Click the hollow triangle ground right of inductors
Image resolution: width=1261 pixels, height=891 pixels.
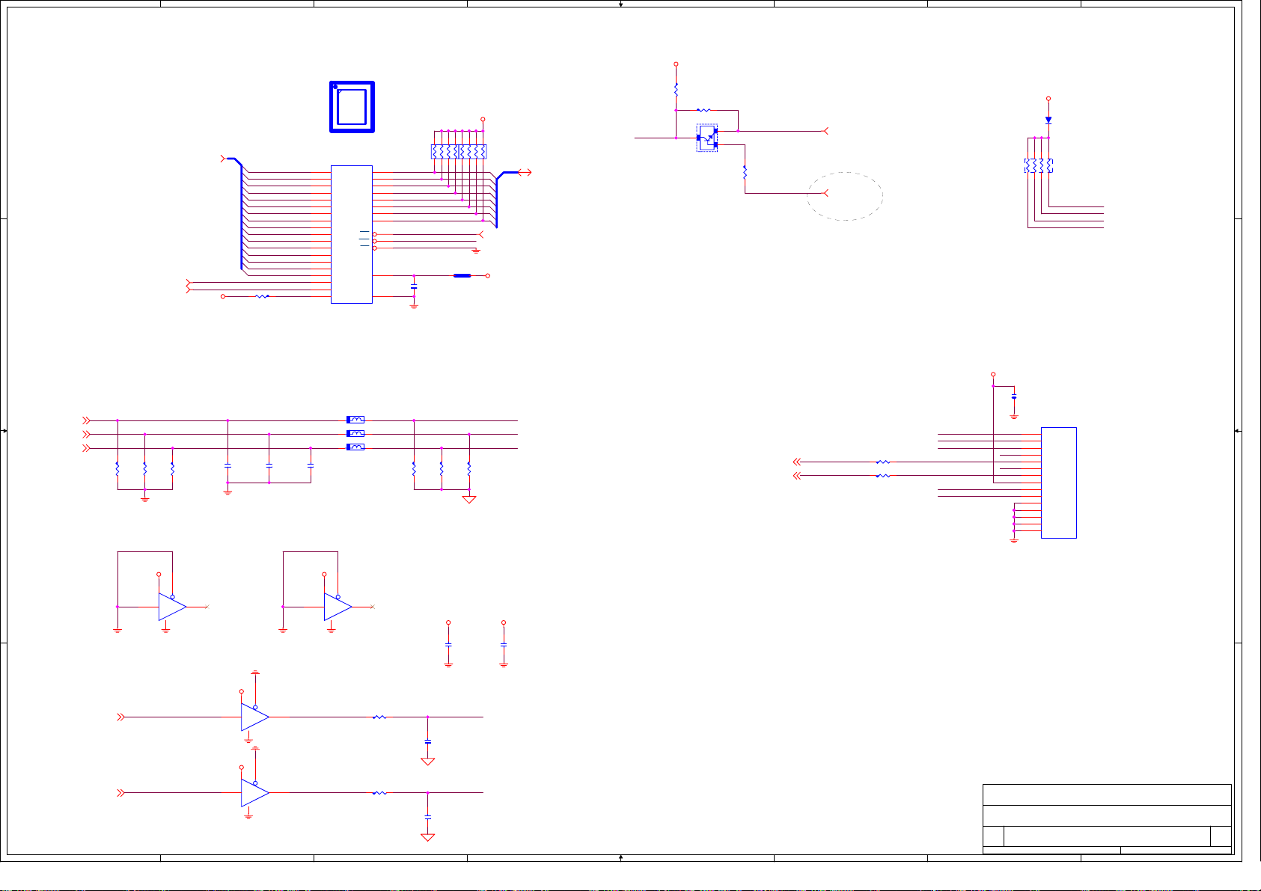coord(469,500)
